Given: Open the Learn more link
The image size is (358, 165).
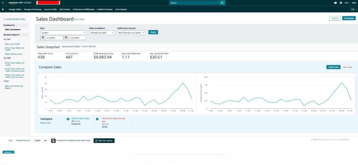Looking at the screenshot, I should pyautogui.click(x=79, y=19).
